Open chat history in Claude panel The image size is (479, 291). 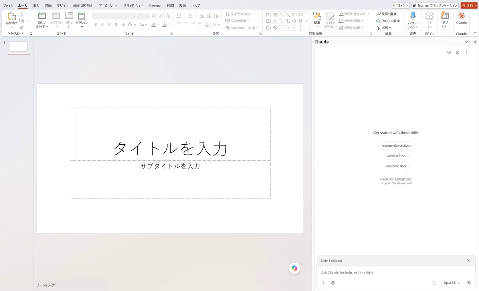pos(449,53)
